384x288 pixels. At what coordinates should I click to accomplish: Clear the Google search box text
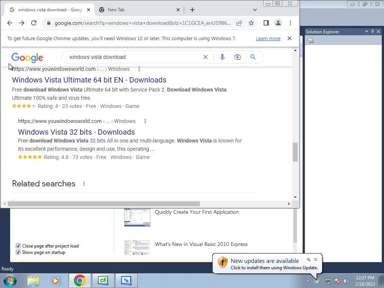click(x=205, y=57)
